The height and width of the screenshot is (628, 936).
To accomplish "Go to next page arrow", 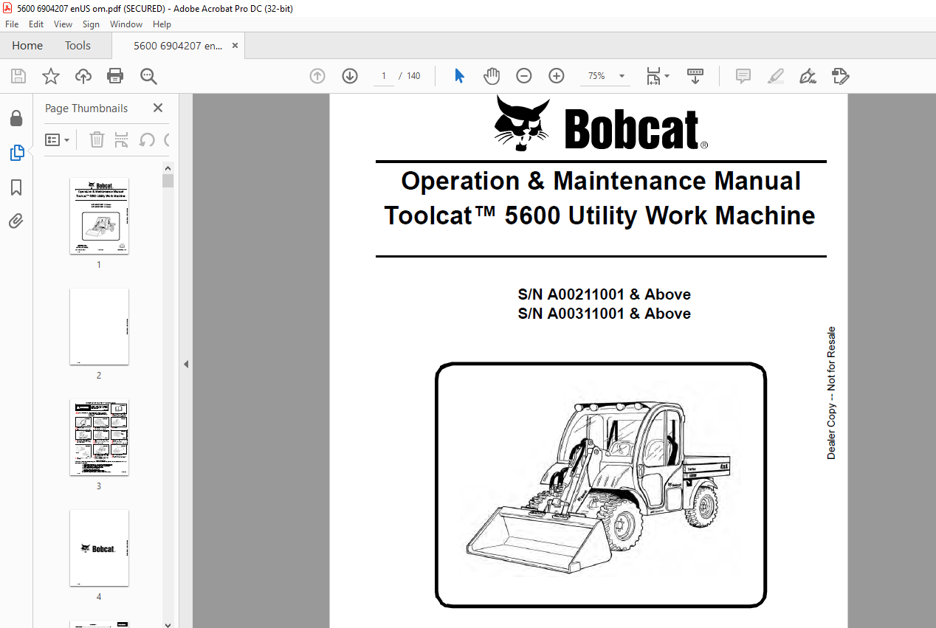I will coord(350,76).
